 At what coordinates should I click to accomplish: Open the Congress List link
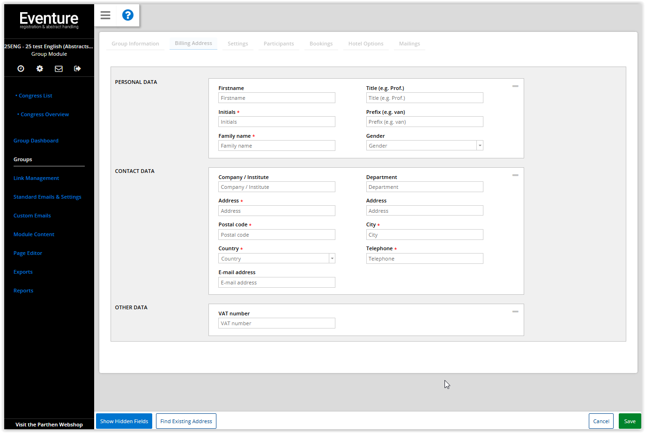[x=35, y=96]
